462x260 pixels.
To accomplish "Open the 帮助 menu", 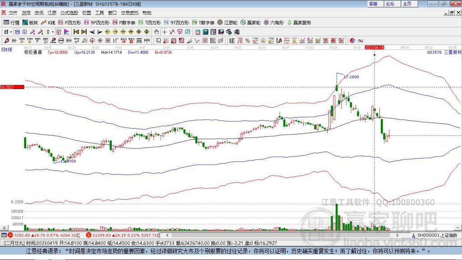I will click(x=147, y=13).
